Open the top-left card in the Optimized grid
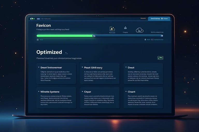The height and width of the screenshot is (132, 199). point(56,73)
